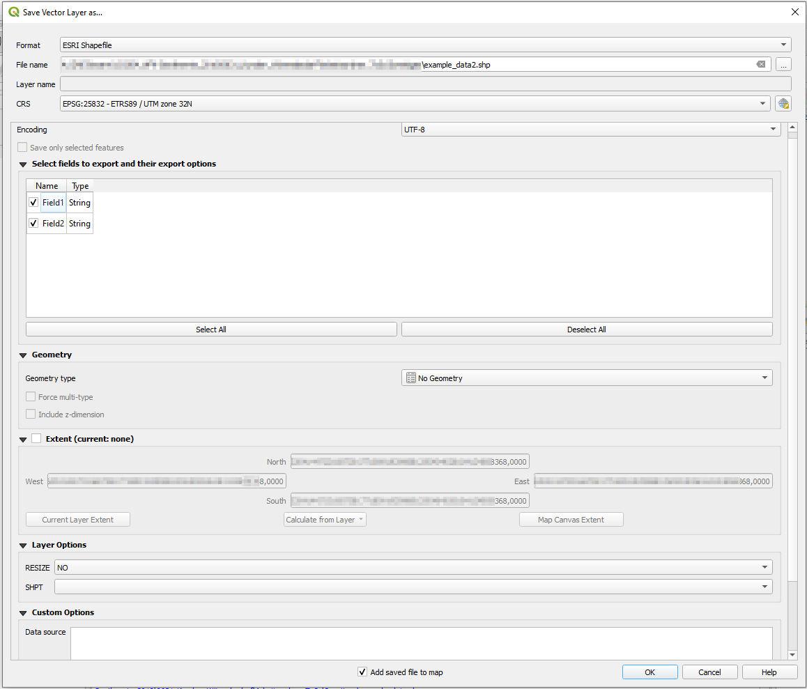
Task: Browse for output file with ellipsis button
Action: [x=783, y=64]
